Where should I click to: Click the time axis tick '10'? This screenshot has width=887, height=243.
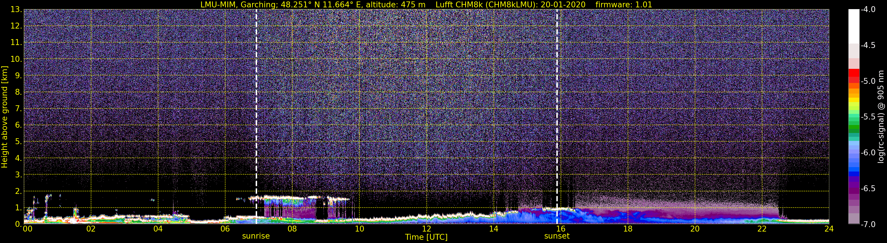pos(359,229)
